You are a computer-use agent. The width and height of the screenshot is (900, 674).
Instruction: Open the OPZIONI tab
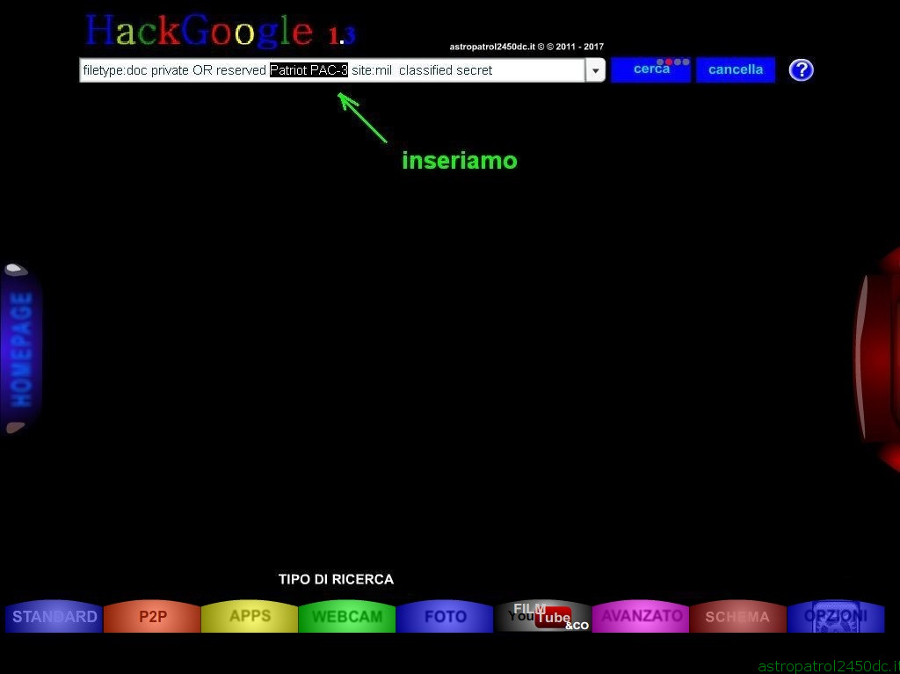click(836, 616)
